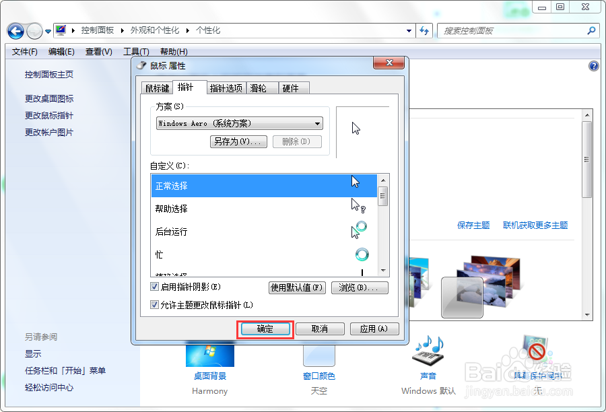Select the unsaved grey theme thumbnail

pos(462,298)
